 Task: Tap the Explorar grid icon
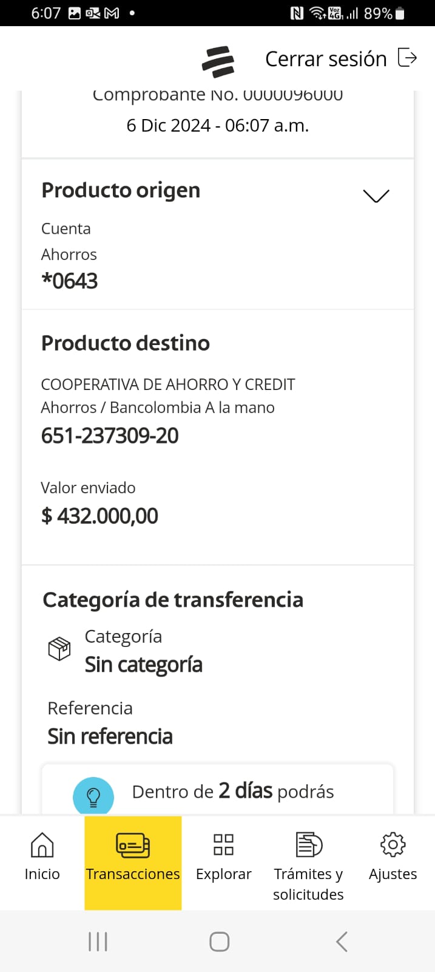[223, 844]
